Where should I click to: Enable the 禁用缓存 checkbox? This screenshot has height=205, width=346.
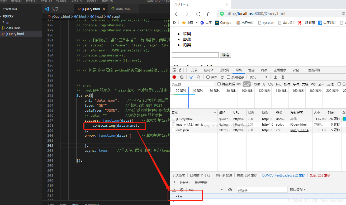[228, 77]
